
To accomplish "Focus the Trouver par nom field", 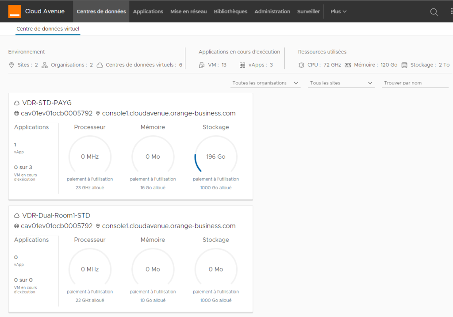I will click(x=415, y=83).
